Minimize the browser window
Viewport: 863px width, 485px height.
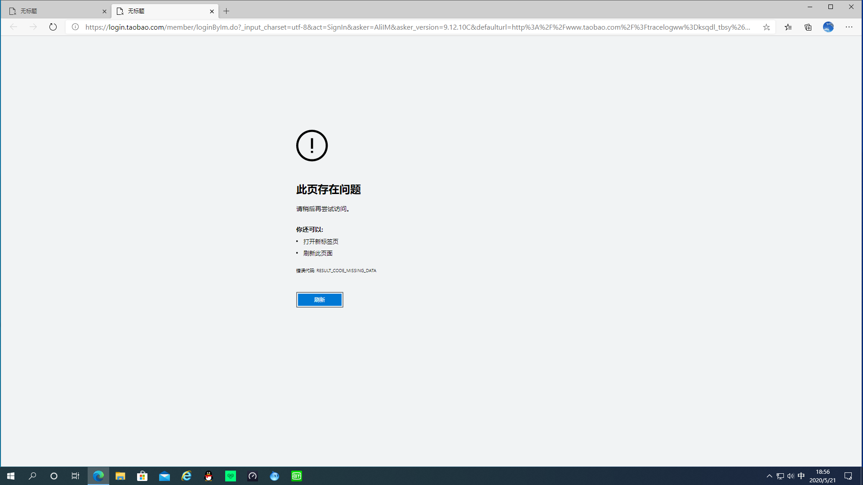tap(810, 7)
